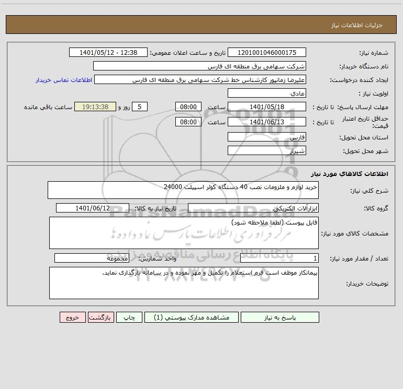
Task: Click label واحد شمارش
Action: (x=158, y=259)
